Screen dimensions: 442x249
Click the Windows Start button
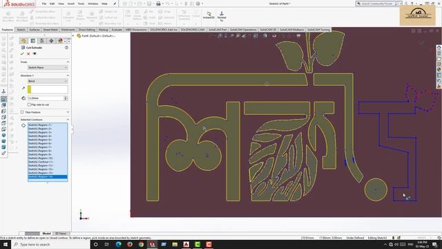(x=6, y=244)
